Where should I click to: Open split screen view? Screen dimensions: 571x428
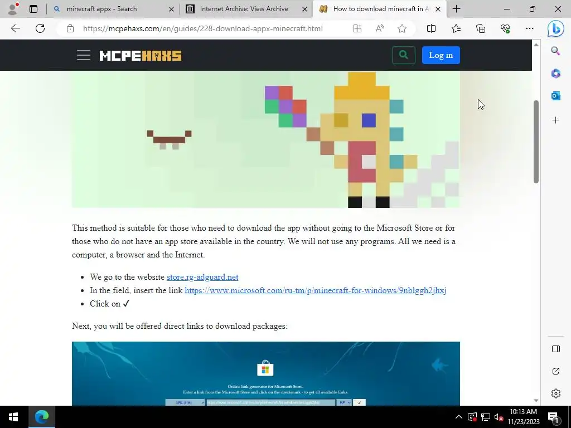tap(431, 28)
